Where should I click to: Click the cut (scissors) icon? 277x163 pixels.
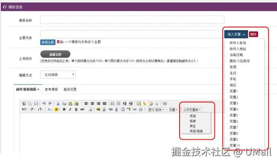click(58, 104)
